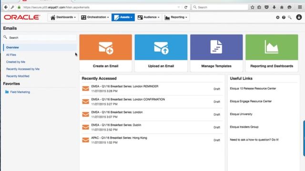The height and width of the screenshot is (171, 305).
Task: Click the chat bubble icon in browser toolbar
Action: pos(289,7)
